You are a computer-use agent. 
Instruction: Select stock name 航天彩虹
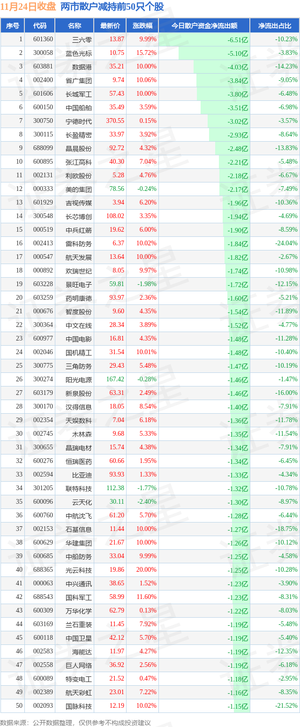(x=79, y=692)
